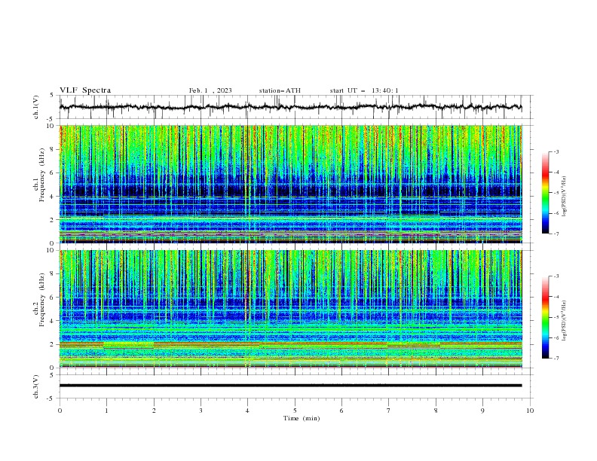
Task: Click the "2" kHz tick on the ch.2 frequency axis
Action: (x=54, y=344)
